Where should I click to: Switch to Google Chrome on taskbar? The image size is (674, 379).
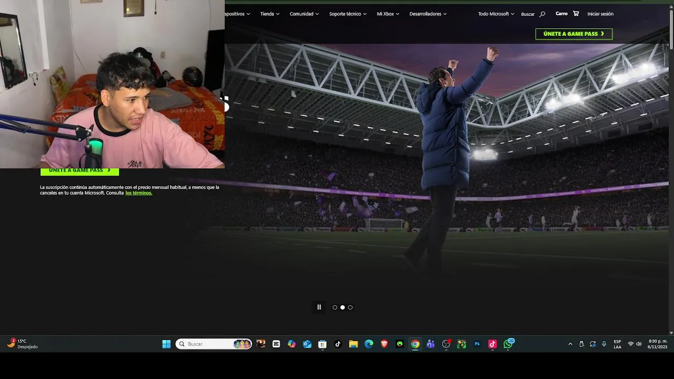click(415, 344)
